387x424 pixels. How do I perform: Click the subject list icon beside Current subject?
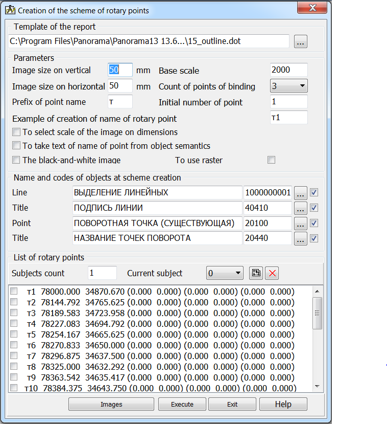click(256, 273)
